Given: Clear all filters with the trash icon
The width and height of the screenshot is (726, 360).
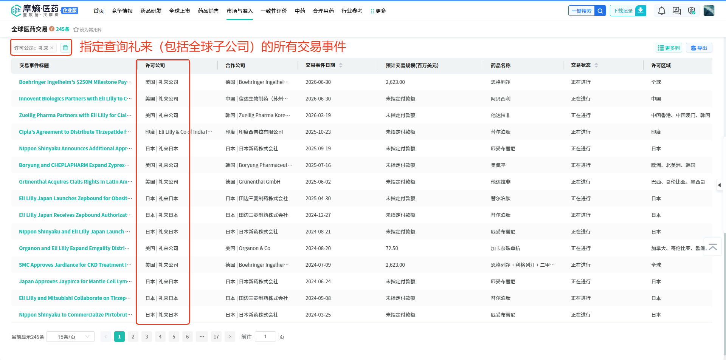Looking at the screenshot, I should [x=65, y=48].
